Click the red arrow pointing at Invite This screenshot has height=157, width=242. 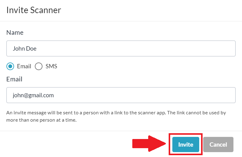tap(148, 144)
